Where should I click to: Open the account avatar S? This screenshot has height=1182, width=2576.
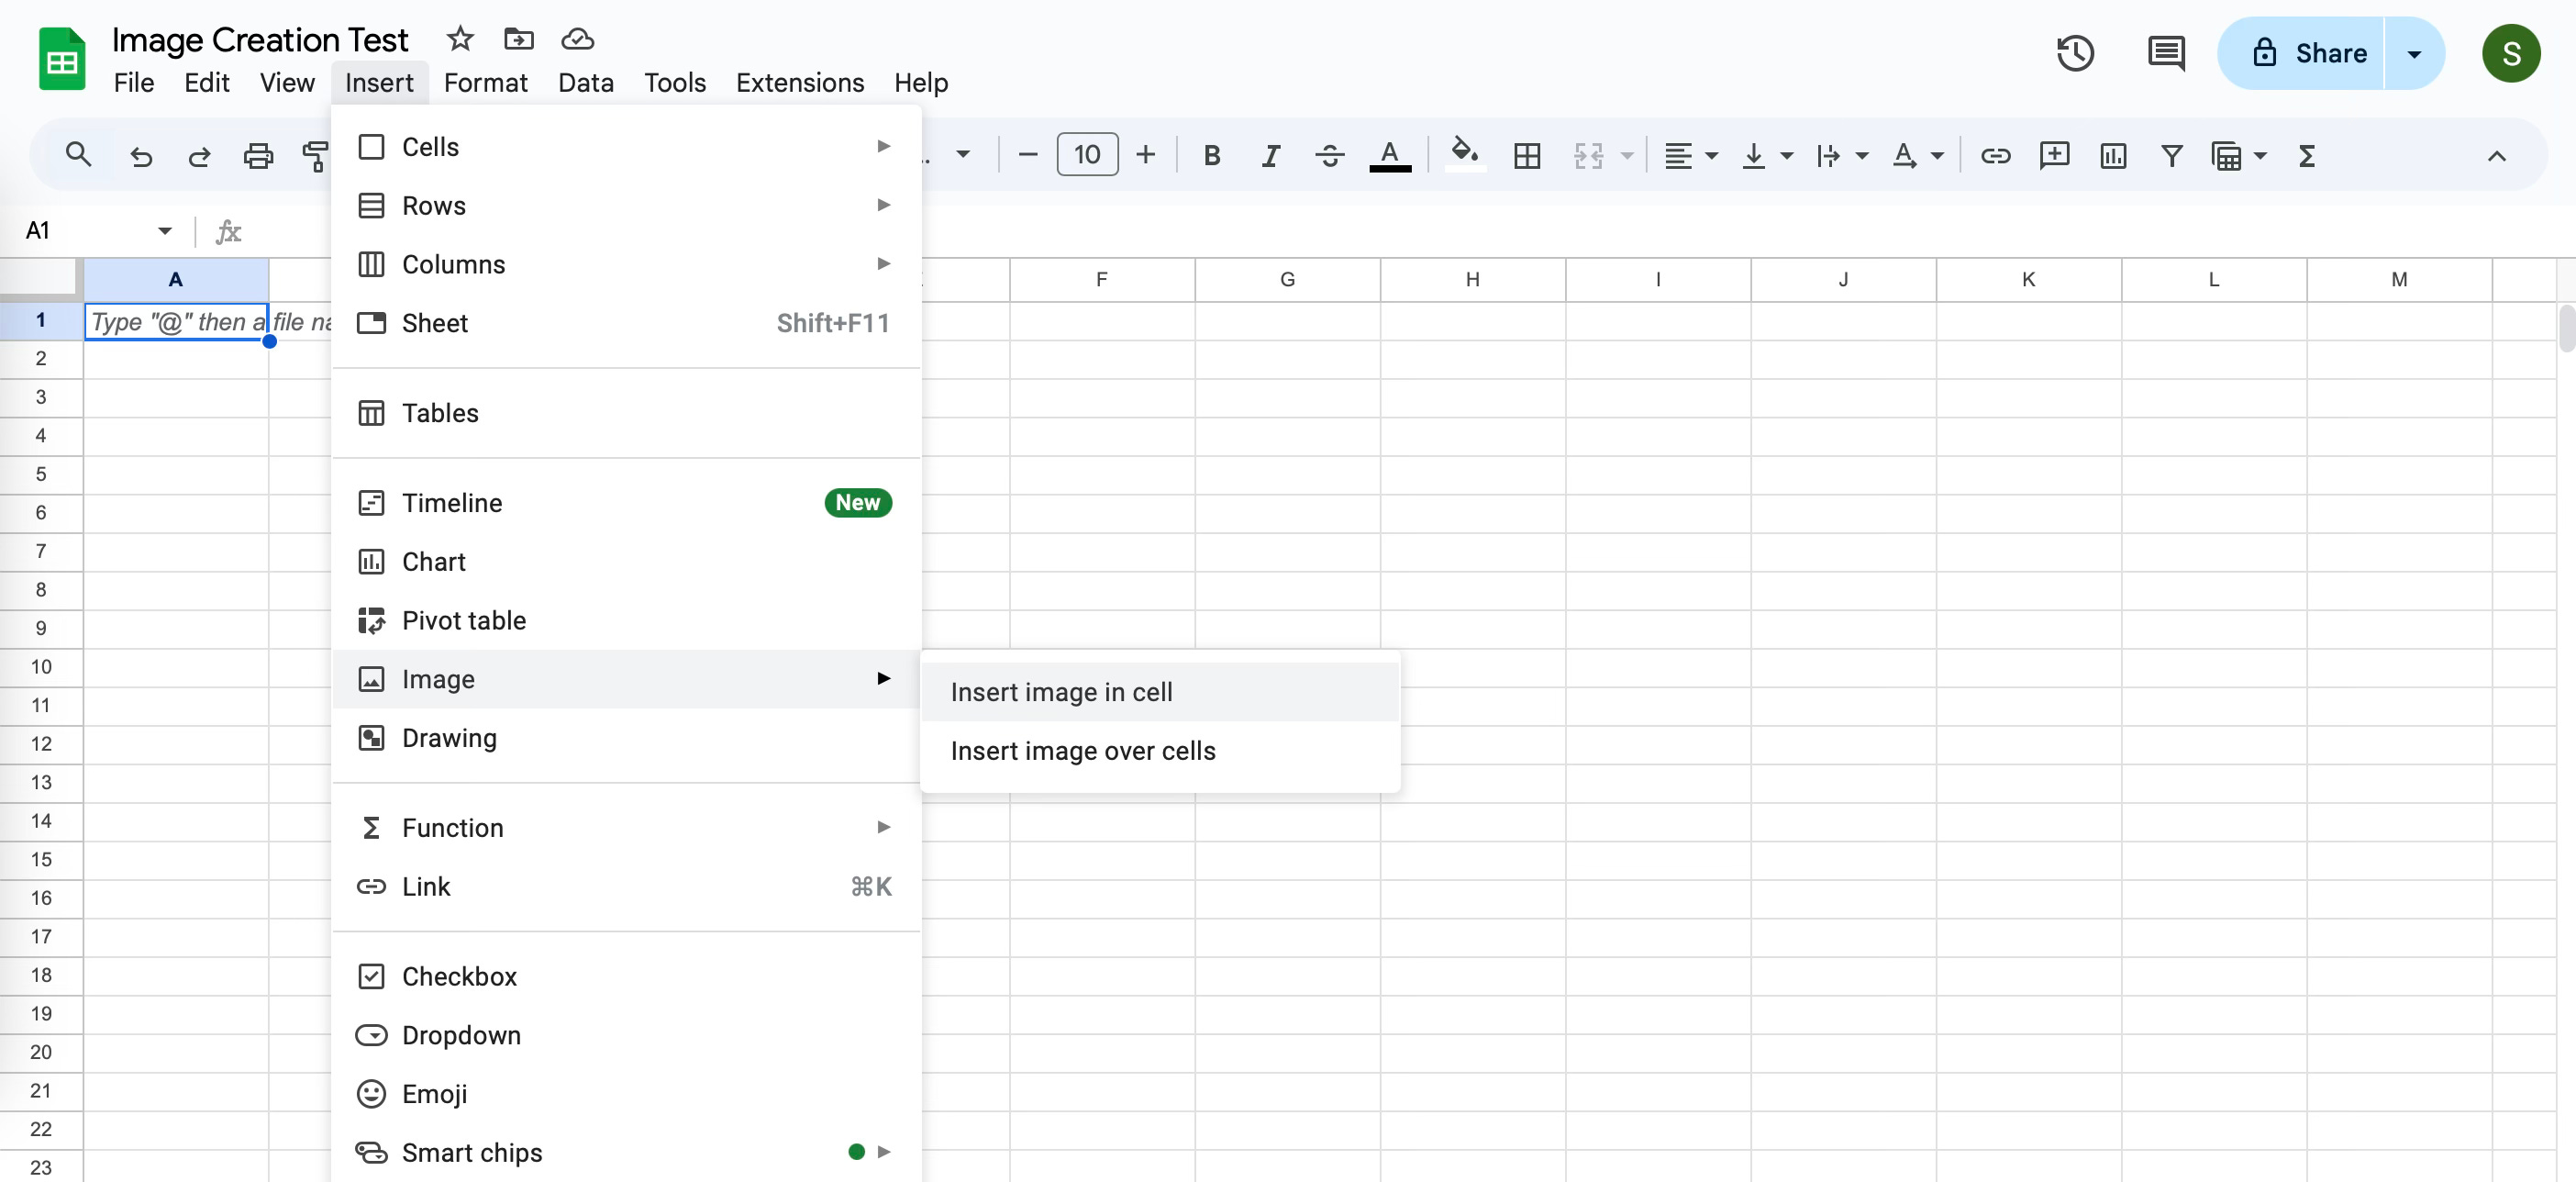click(2510, 53)
